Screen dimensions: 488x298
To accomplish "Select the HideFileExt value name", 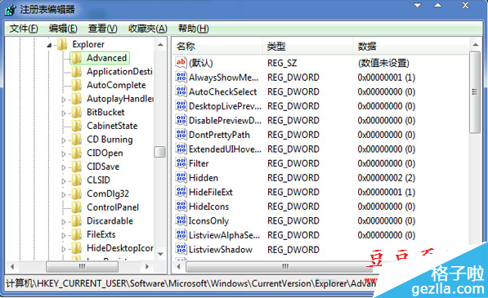I will 211,192.
